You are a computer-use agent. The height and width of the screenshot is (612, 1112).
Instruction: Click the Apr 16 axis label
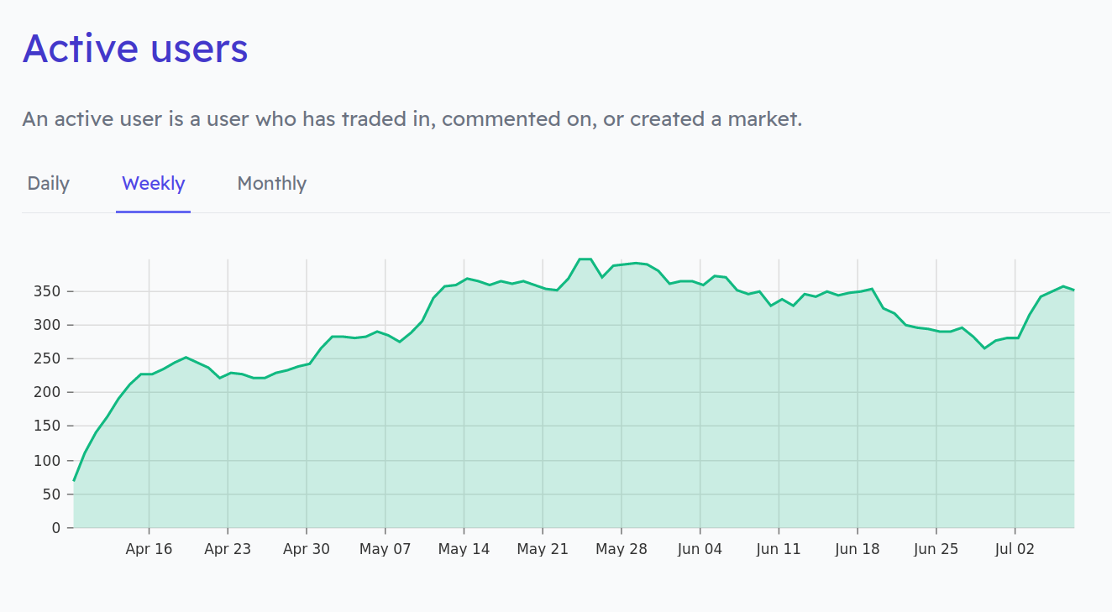pos(149,549)
